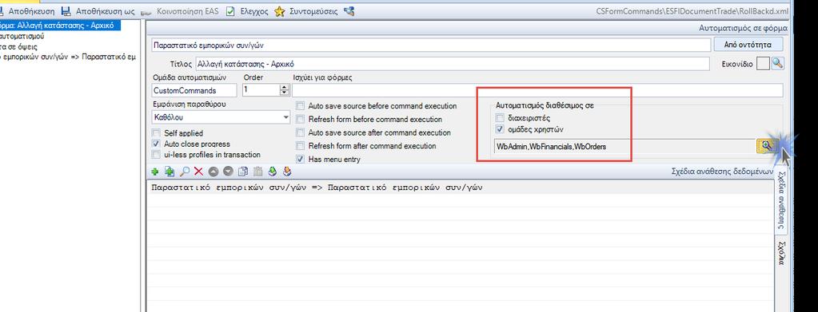Click the grey move down arrow icon
Image resolution: width=818 pixels, height=312 pixels.
pyautogui.click(x=228, y=171)
